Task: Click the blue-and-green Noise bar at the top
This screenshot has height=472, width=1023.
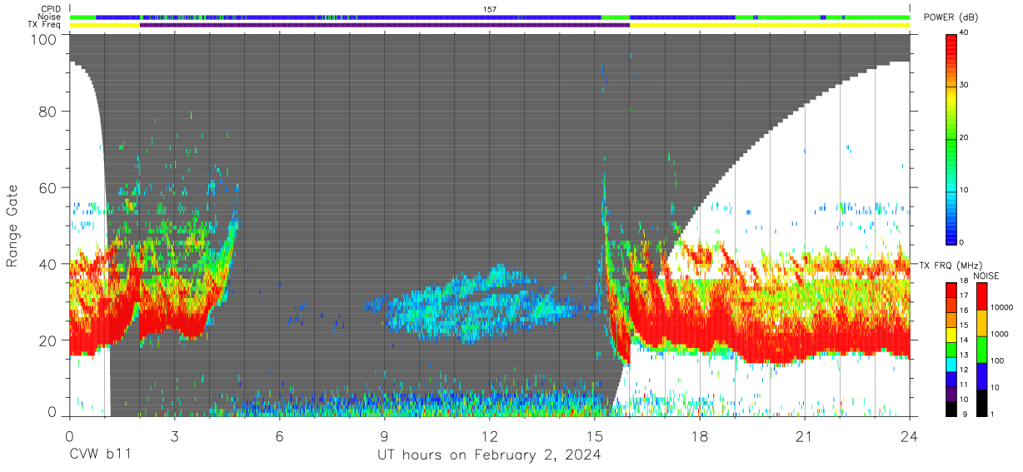Action: (490, 17)
